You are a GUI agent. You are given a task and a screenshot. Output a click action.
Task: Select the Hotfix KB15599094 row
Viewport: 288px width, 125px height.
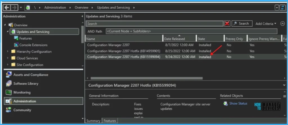point(186,57)
